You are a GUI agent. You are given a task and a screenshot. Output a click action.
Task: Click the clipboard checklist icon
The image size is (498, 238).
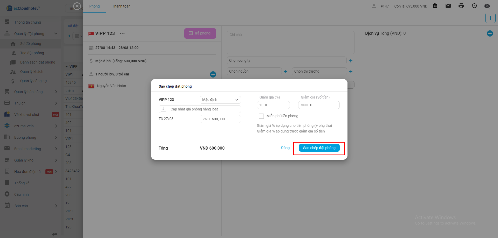[x=435, y=6]
